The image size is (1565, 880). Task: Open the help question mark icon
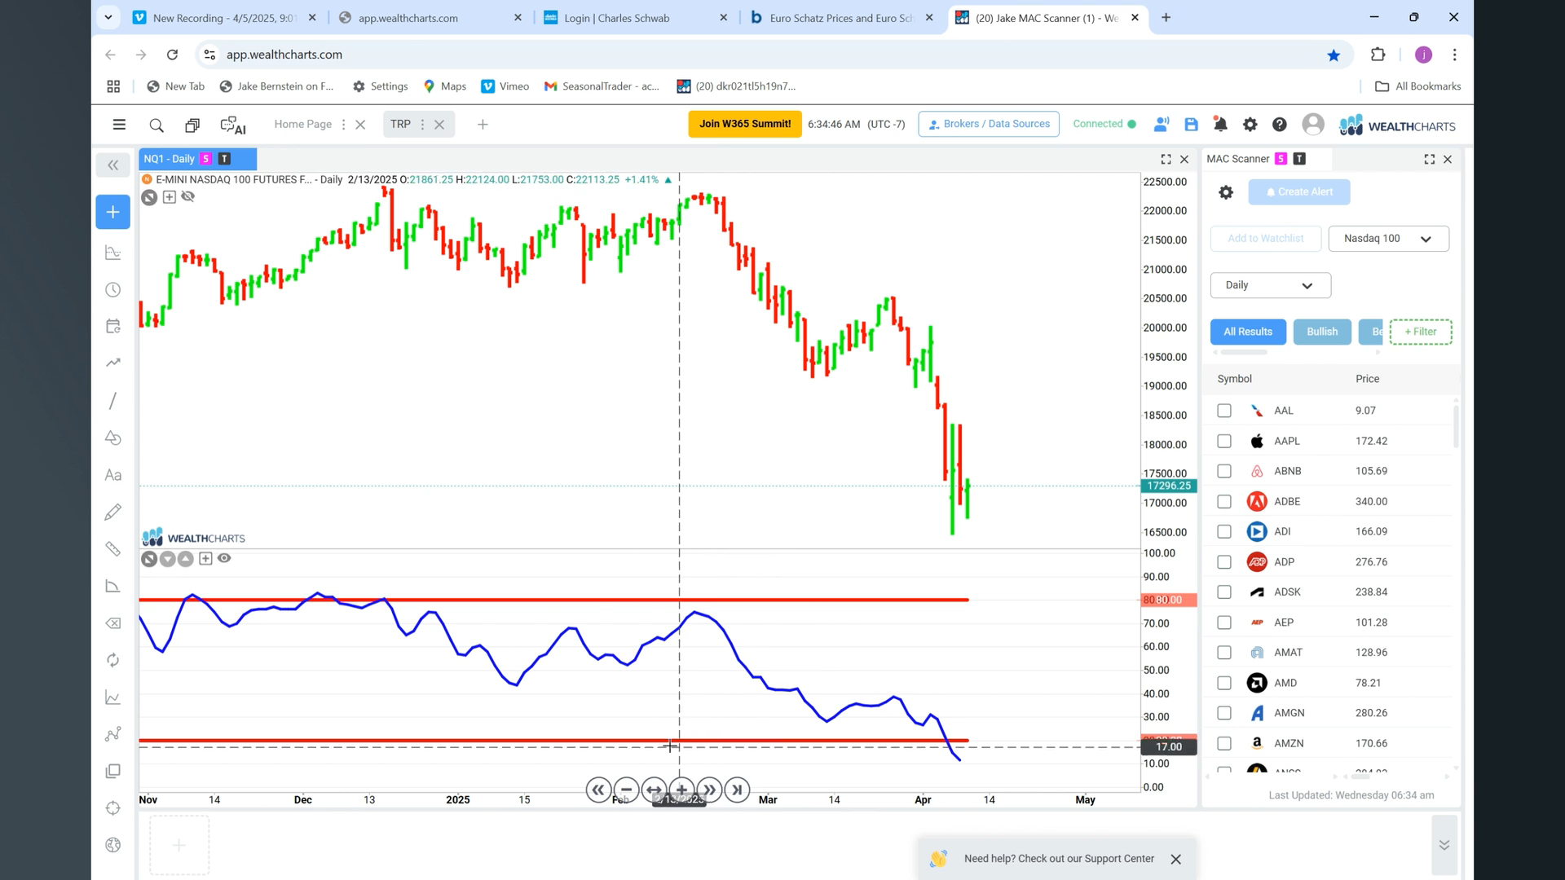pyautogui.click(x=1280, y=125)
